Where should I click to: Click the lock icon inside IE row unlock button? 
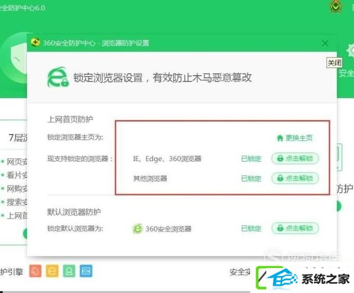pos(280,158)
